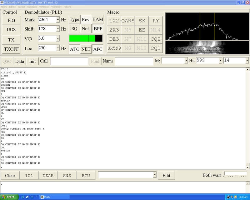Focus the Call sign input field

click(x=69, y=61)
